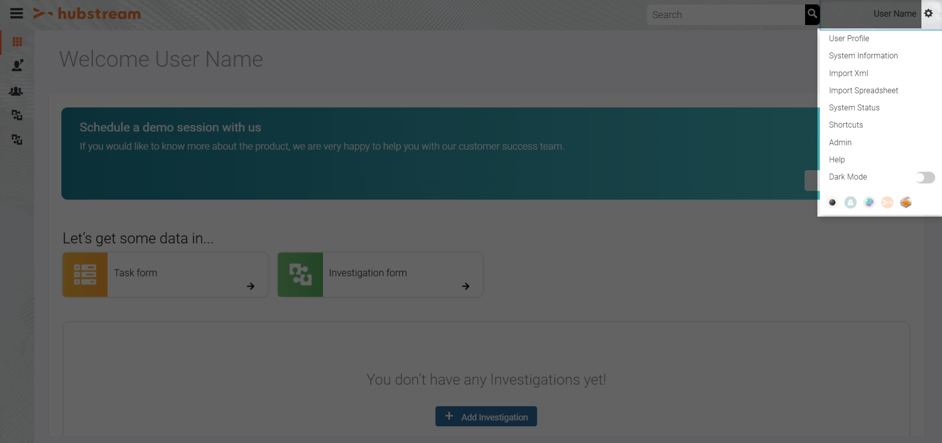Select the rocket theme swatch
This screenshot has width=942, height=443.
click(850, 202)
